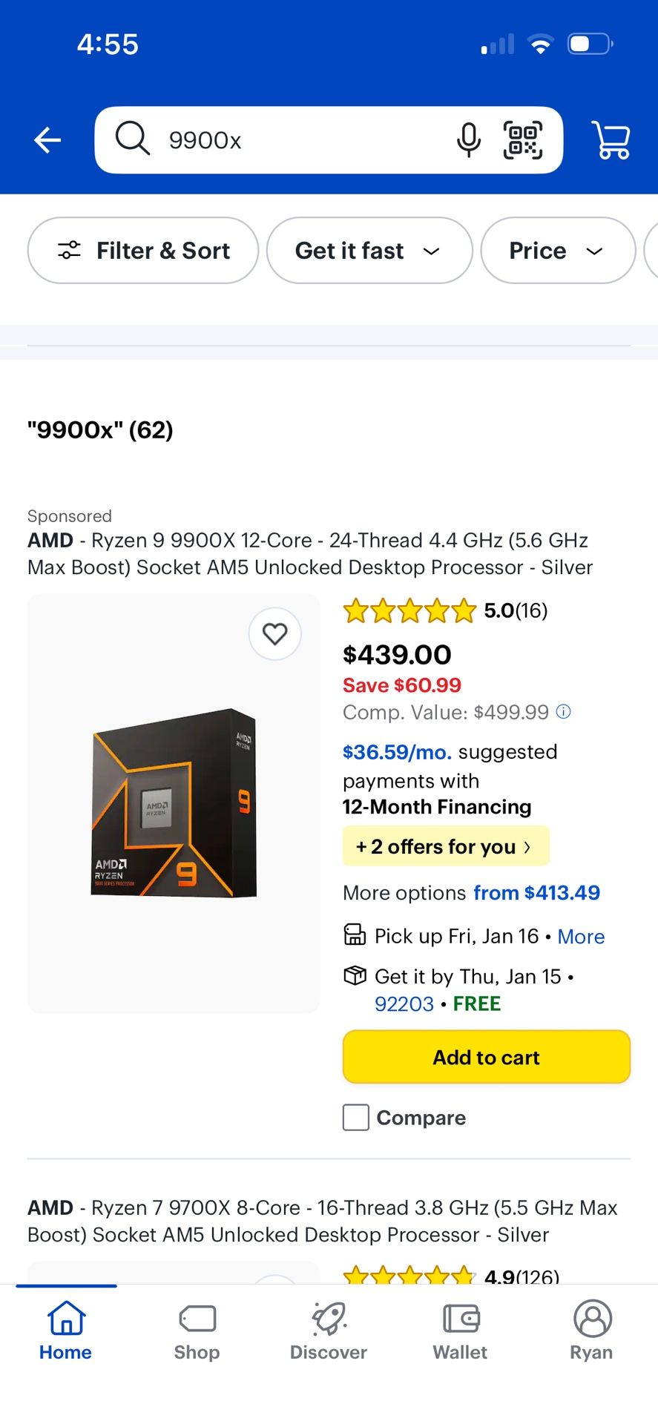
Task: View your shopping cart
Action: click(611, 139)
